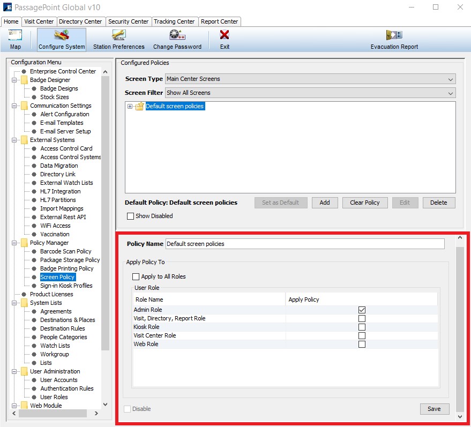471x427 pixels.
Task: Click the System Lists folder icon
Action: pos(24,303)
